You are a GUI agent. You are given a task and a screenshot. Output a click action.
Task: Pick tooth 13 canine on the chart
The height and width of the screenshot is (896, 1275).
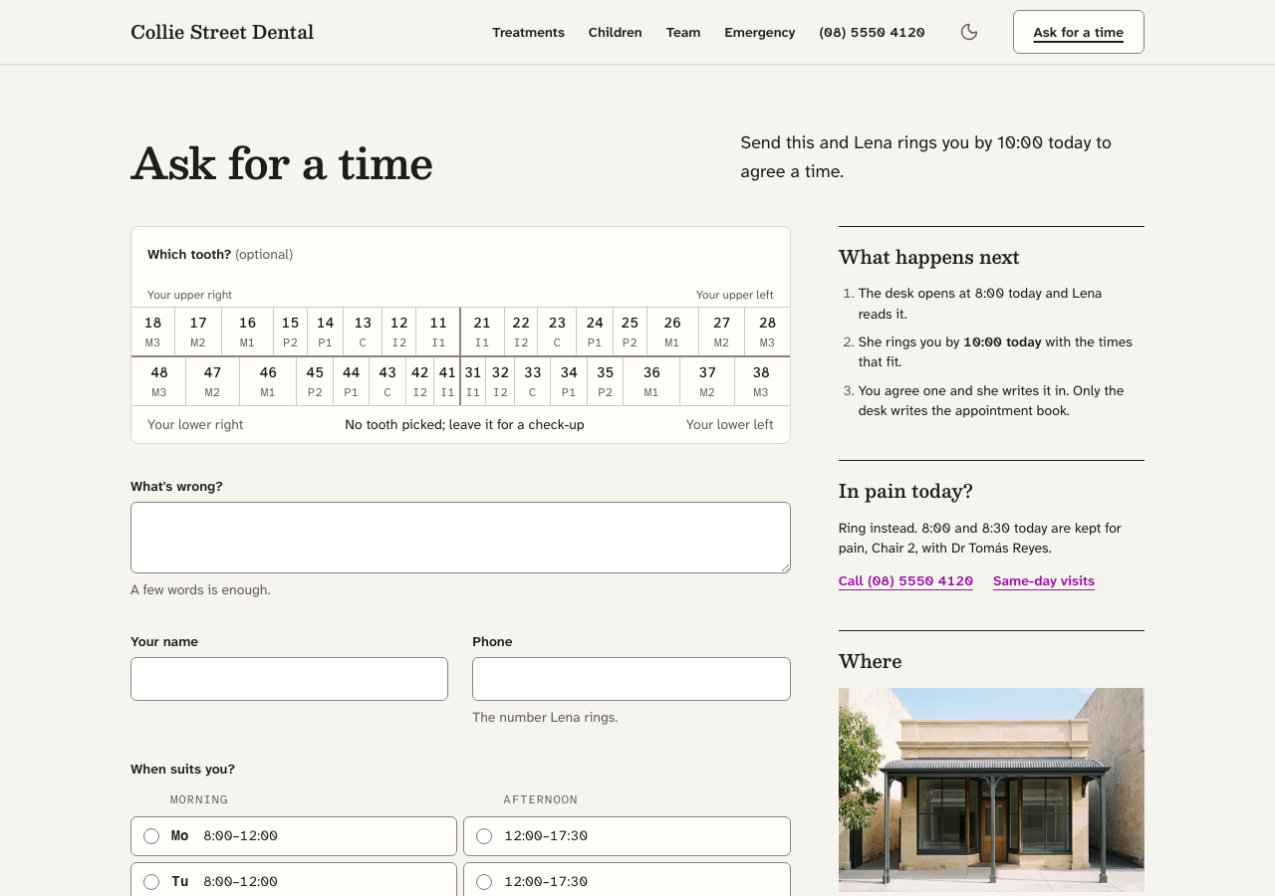[x=363, y=332]
